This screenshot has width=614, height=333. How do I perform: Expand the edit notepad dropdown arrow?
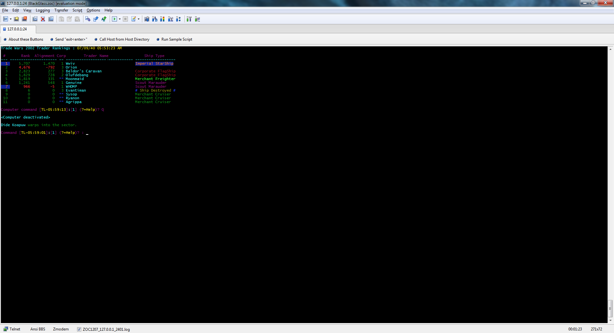138,19
